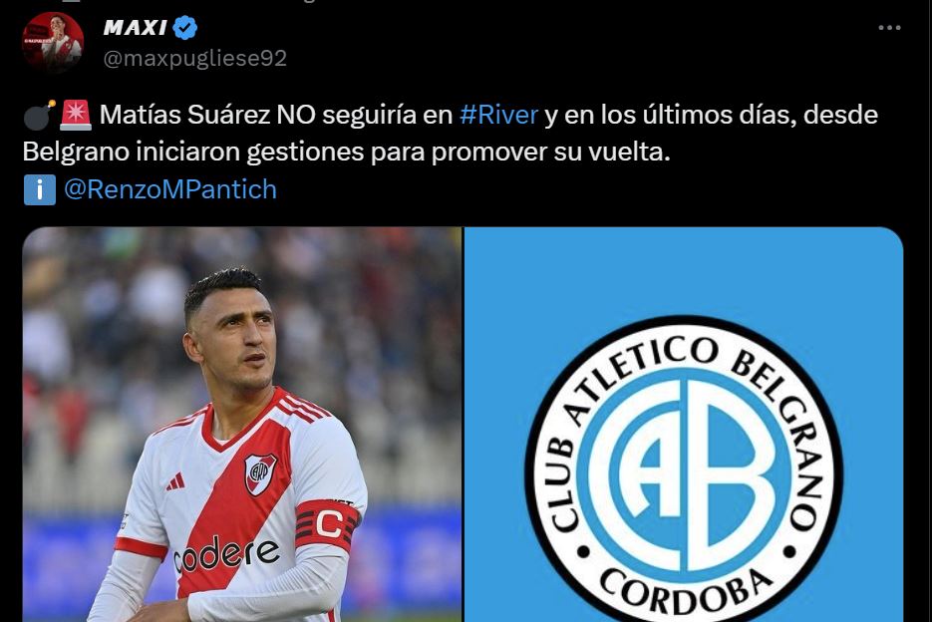This screenshot has width=932, height=622.
Task: Click the captain C armband
Action: tap(328, 525)
